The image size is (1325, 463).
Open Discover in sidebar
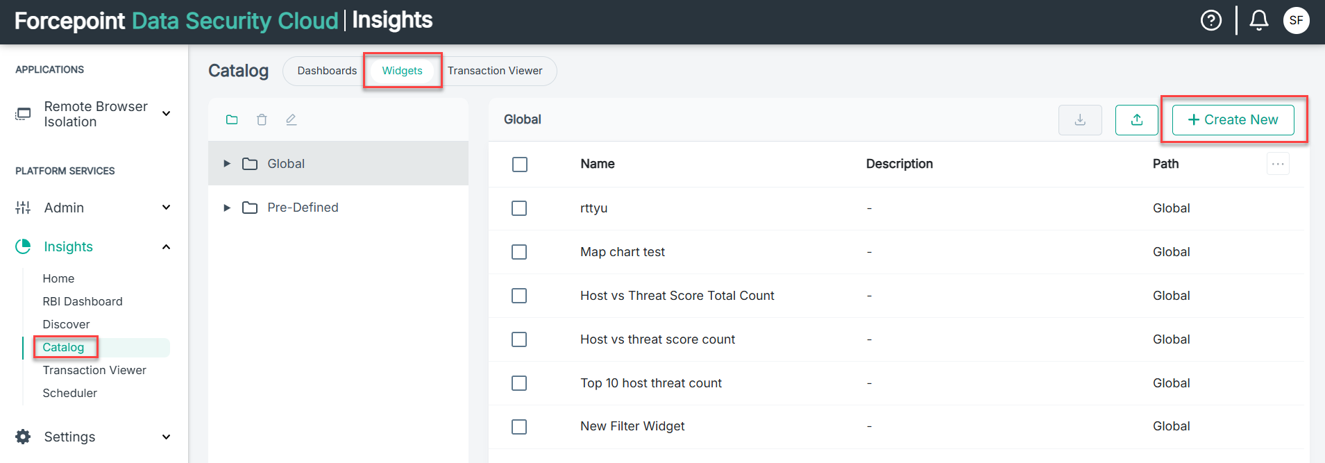coord(66,324)
